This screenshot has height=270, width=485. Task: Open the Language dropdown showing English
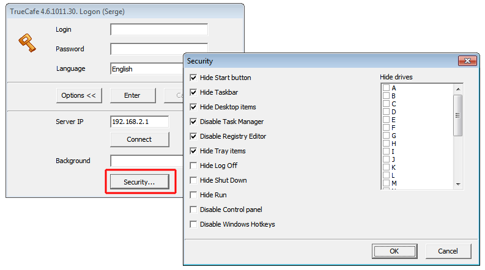pyautogui.click(x=147, y=69)
